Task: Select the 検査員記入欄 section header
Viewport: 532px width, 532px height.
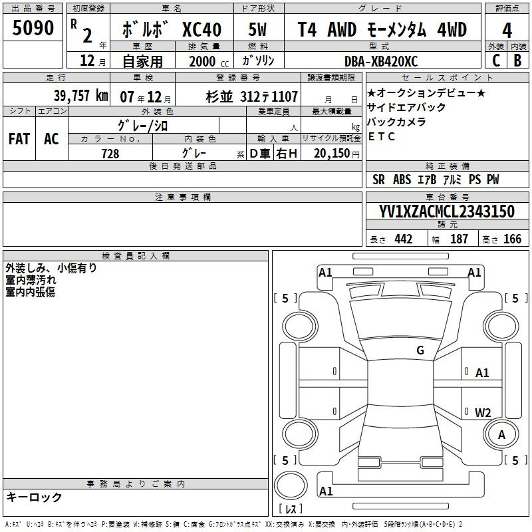Action: tap(136, 256)
